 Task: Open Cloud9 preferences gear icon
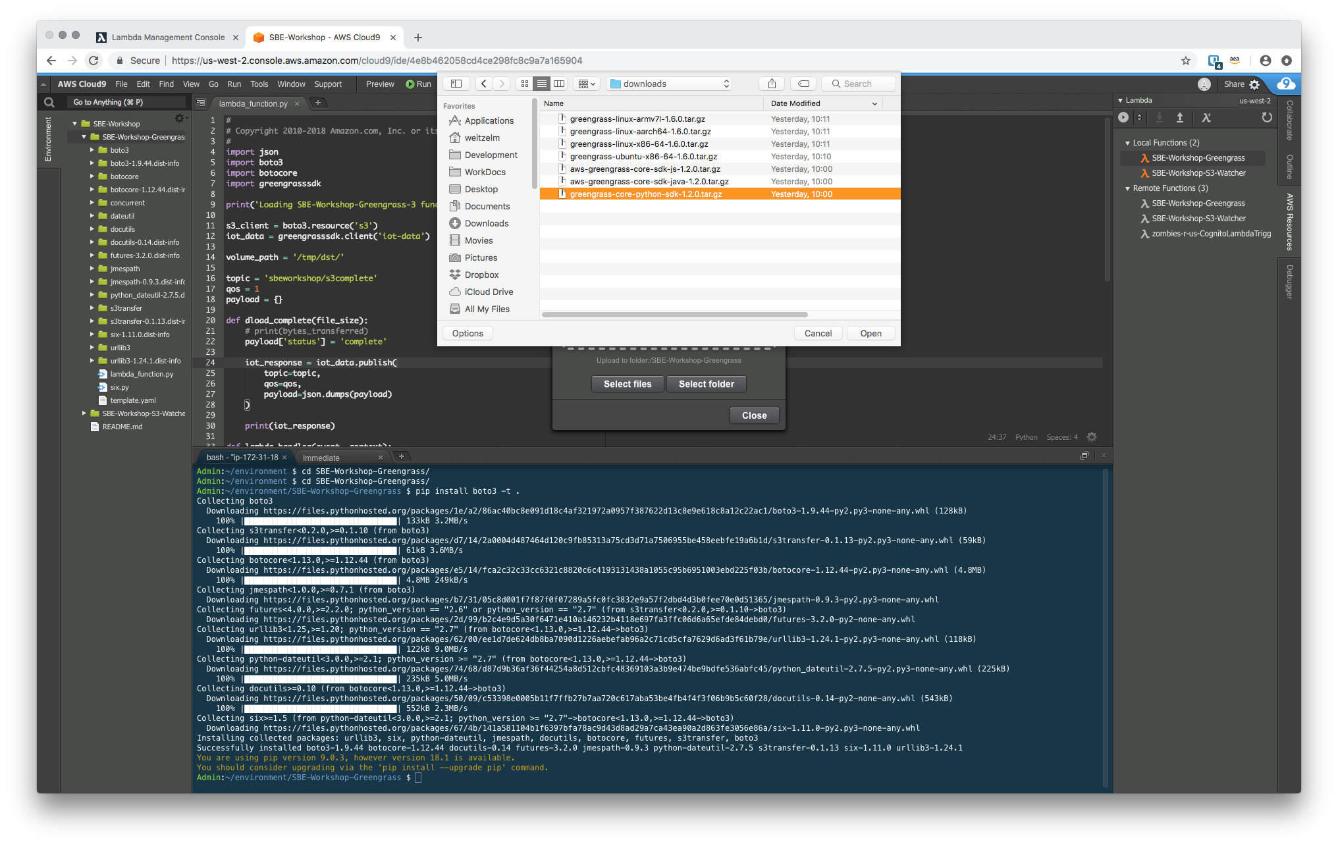point(1254,84)
